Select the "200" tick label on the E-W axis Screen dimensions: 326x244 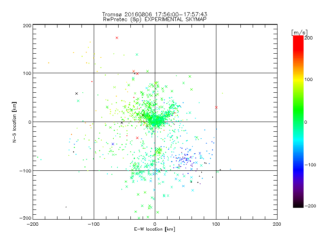(x=277, y=224)
